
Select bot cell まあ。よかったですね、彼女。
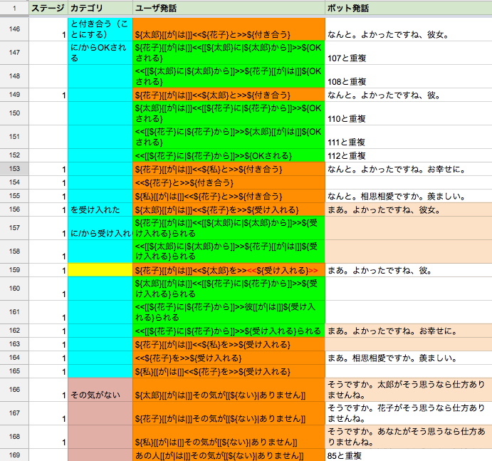[x=409, y=209]
